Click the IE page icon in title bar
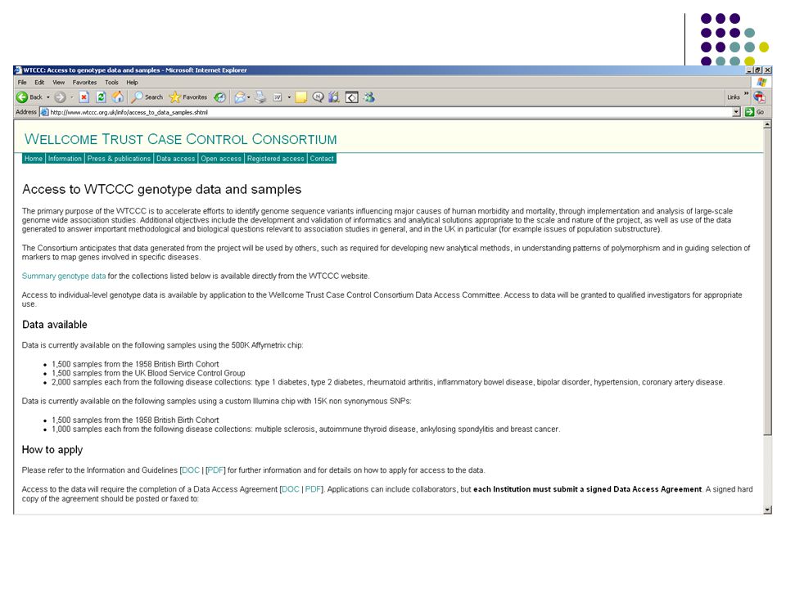The width and height of the screenshot is (786, 589). click(19, 70)
